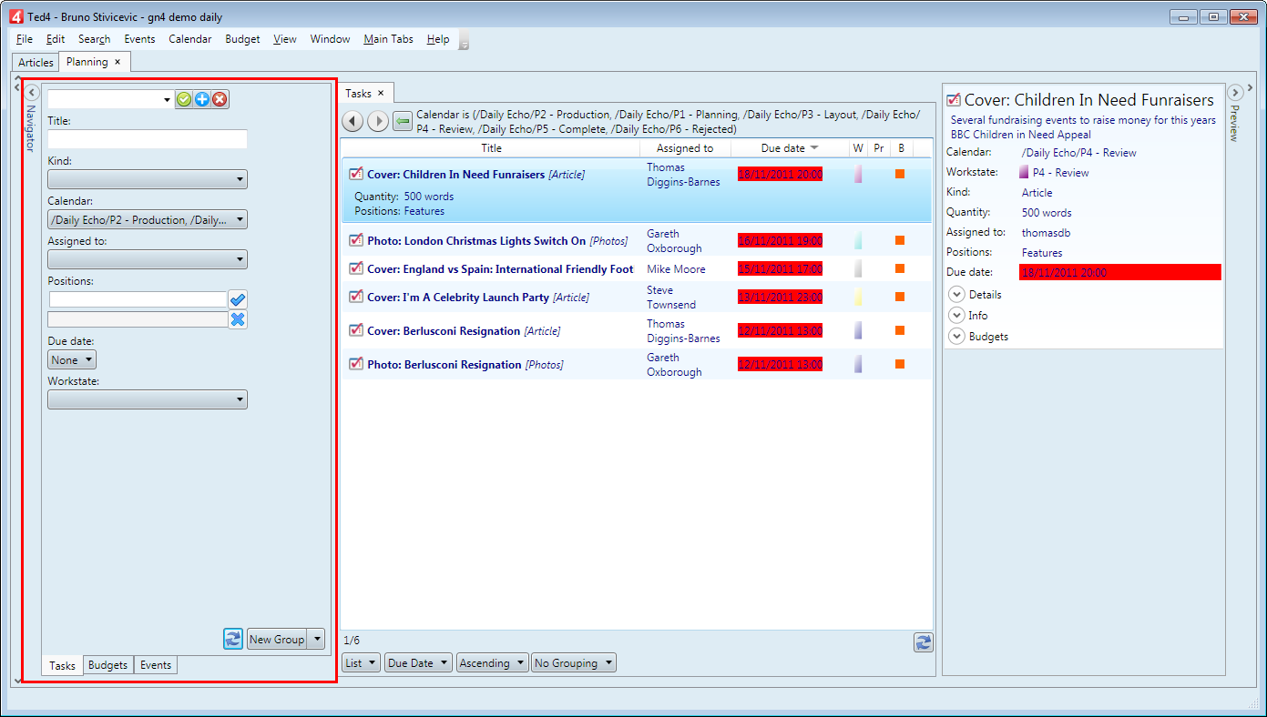Viewport: 1267px width, 717px height.
Task: Open the Calendar dropdown in Navigator
Action: pyautogui.click(x=148, y=219)
